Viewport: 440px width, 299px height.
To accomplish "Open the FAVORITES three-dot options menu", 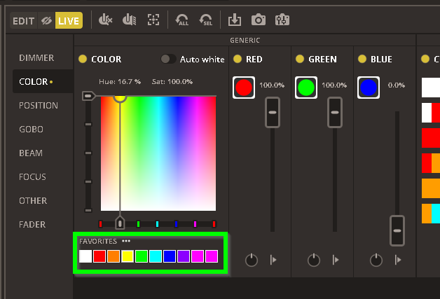I will coord(126,241).
